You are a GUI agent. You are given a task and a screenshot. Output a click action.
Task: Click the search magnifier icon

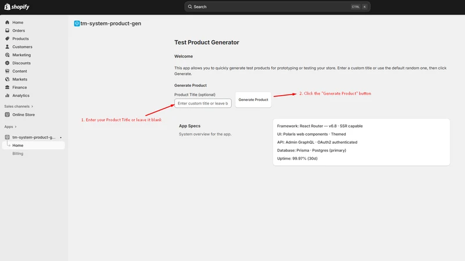point(190,6)
